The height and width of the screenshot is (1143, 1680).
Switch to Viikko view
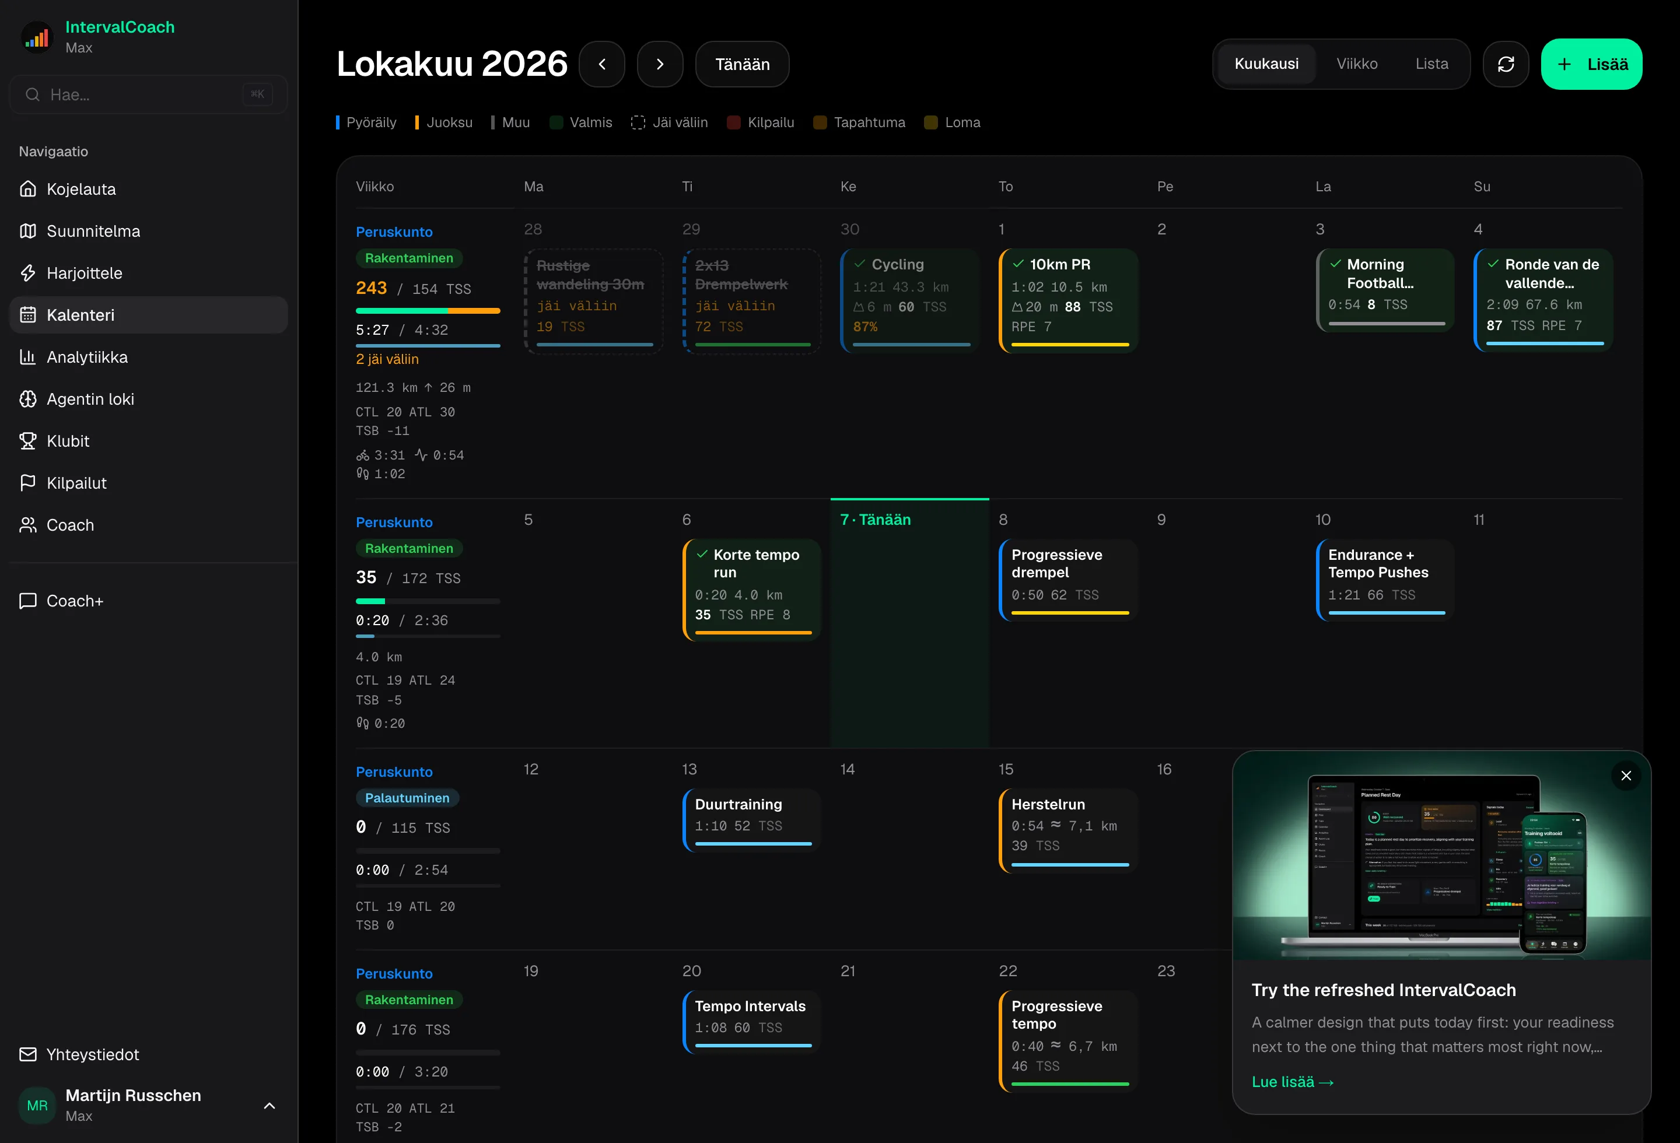[x=1356, y=64]
